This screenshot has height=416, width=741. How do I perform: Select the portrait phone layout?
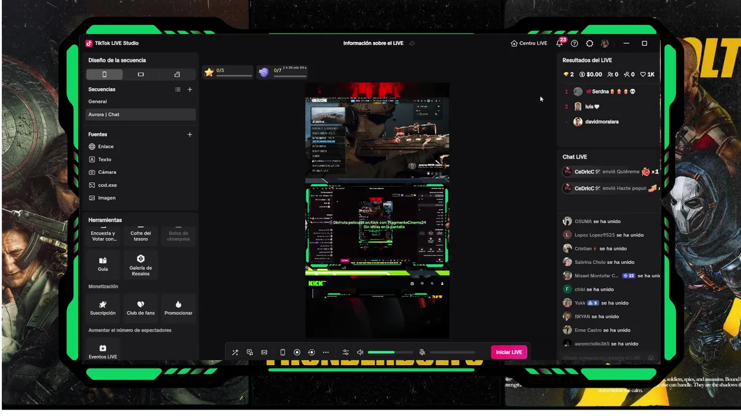click(104, 75)
